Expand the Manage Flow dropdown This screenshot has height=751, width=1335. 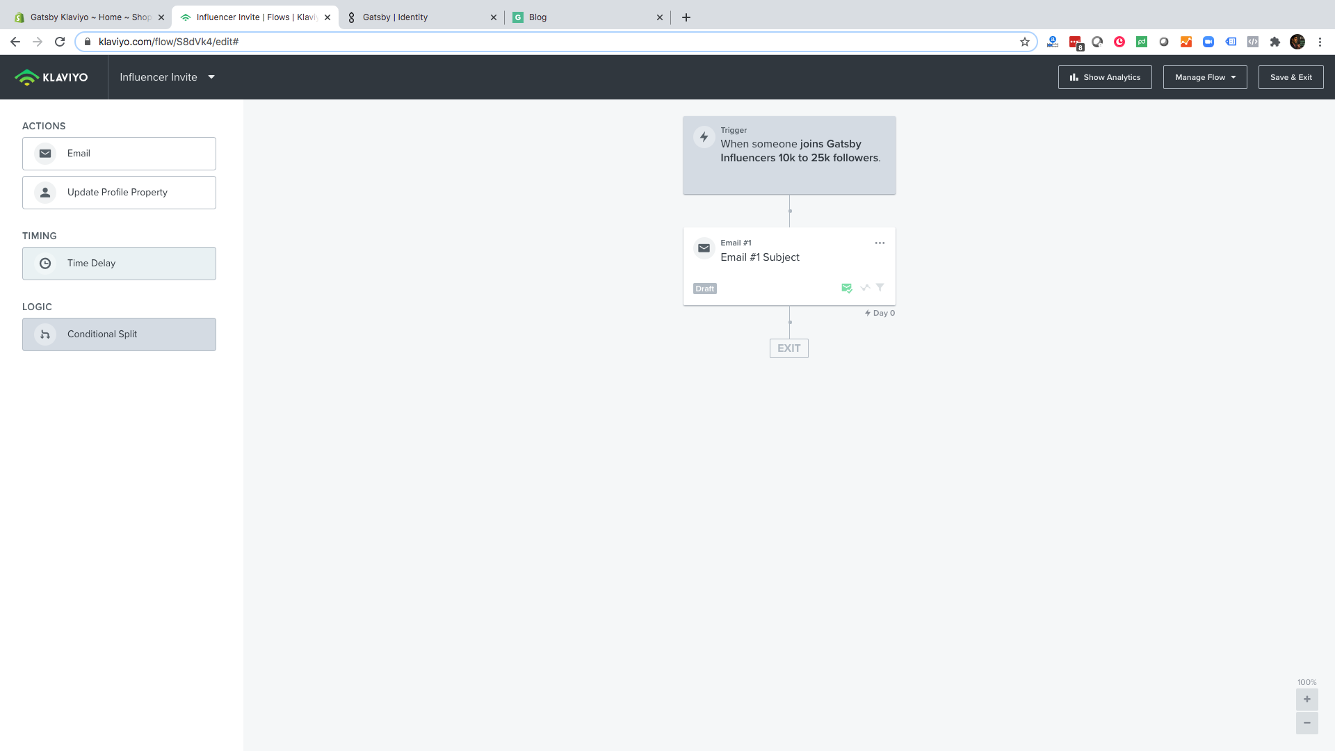(1205, 77)
